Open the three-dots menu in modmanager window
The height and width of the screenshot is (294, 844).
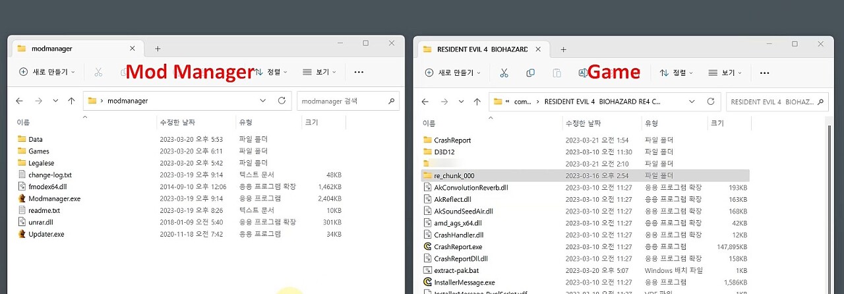click(x=359, y=72)
